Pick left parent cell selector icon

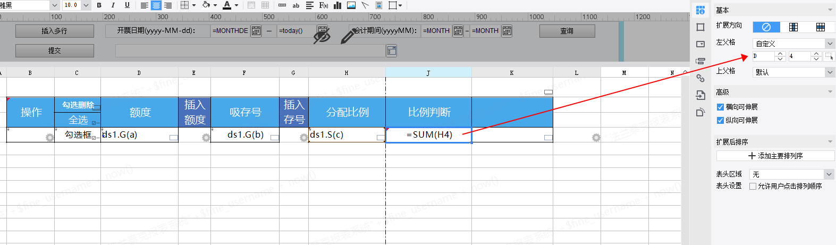[x=829, y=56]
